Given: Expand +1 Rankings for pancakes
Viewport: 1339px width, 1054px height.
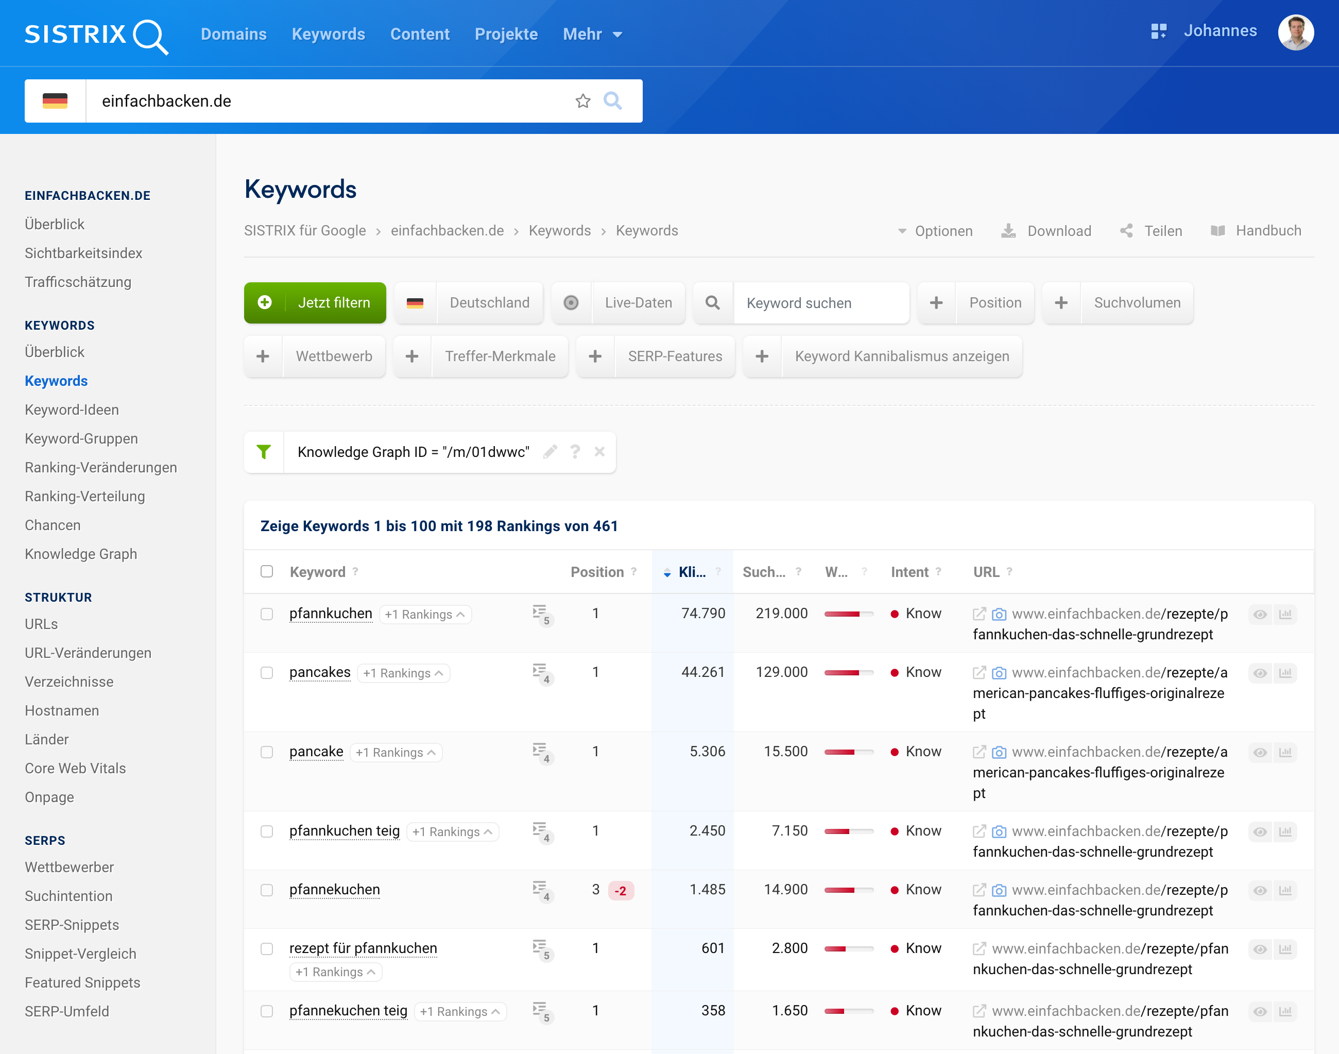Looking at the screenshot, I should (403, 673).
